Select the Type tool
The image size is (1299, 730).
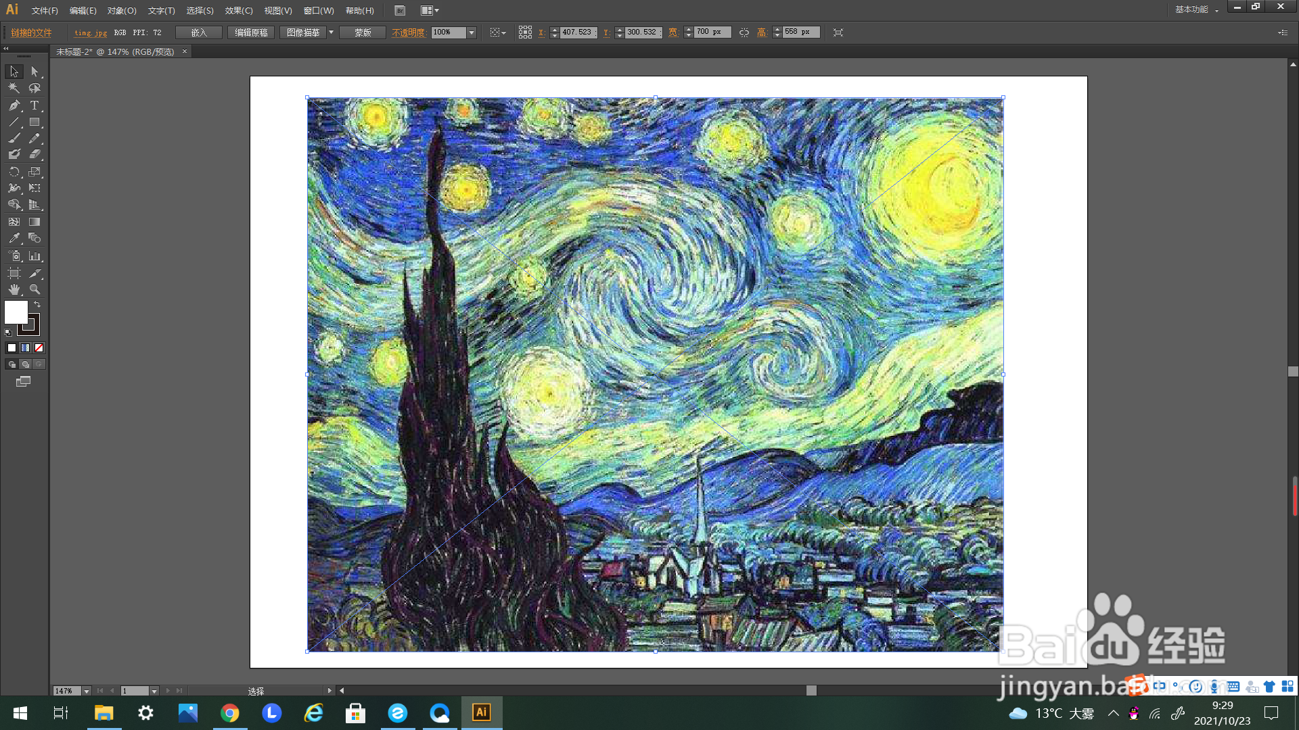35,105
